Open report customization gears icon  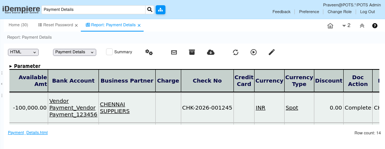(x=149, y=52)
